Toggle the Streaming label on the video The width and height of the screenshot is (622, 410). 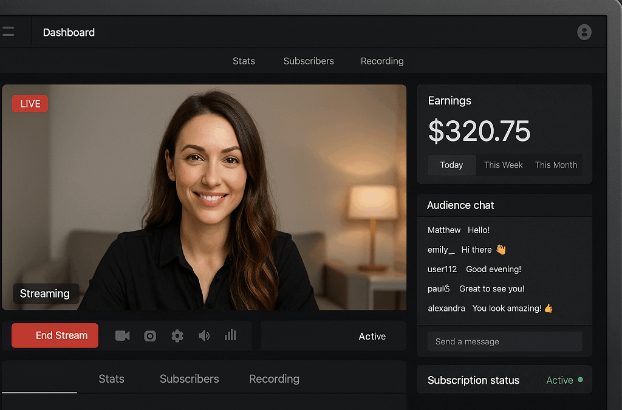(x=46, y=293)
